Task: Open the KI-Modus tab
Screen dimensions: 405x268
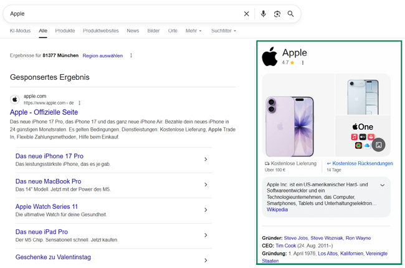Action: point(20,31)
